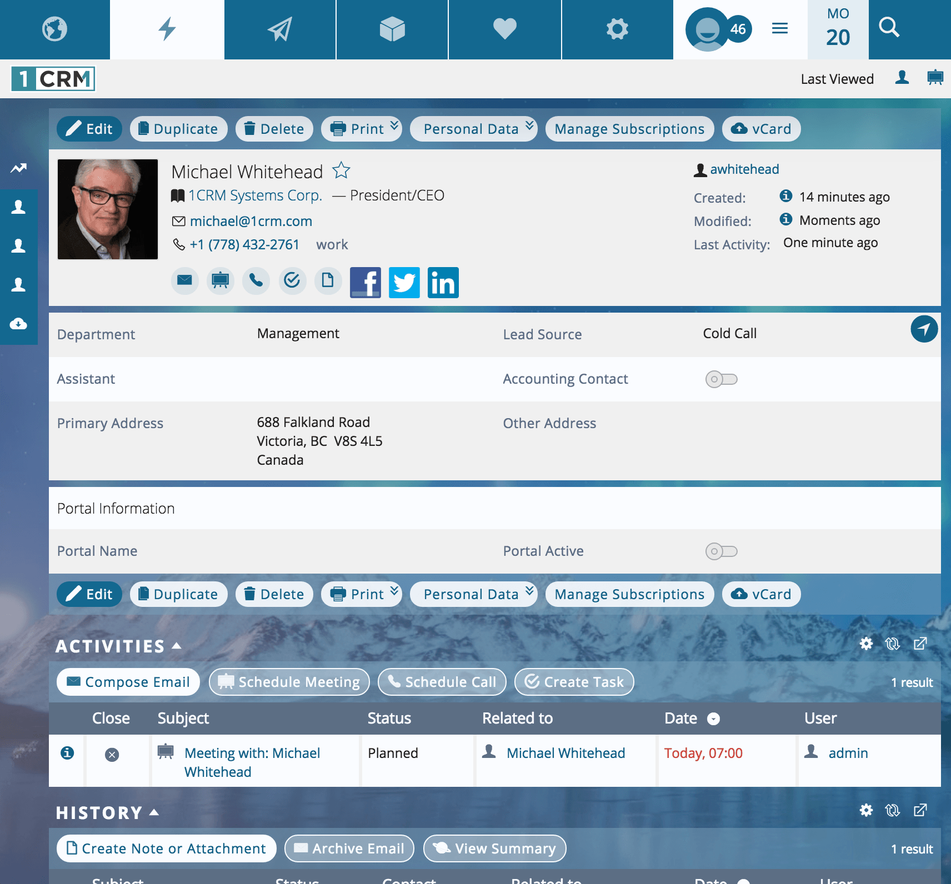
Task: Open Activities panel settings gear
Action: (x=866, y=644)
